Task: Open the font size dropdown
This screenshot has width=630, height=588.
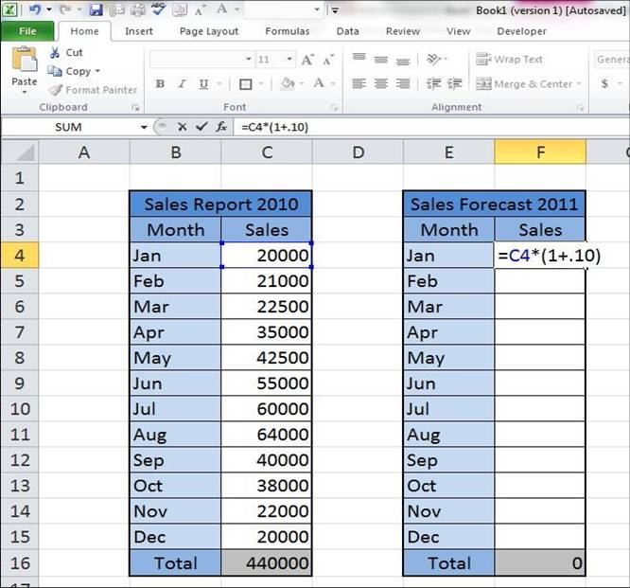Action: [x=289, y=59]
